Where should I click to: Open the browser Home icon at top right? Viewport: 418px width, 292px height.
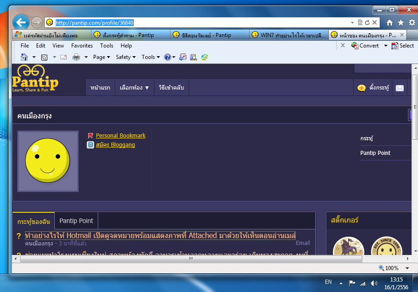tap(390, 23)
